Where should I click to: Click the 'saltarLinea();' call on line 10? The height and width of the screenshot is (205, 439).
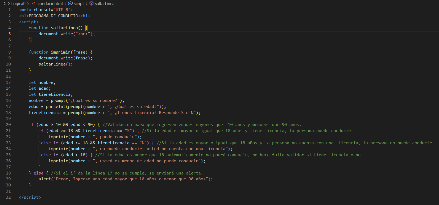point(56,64)
